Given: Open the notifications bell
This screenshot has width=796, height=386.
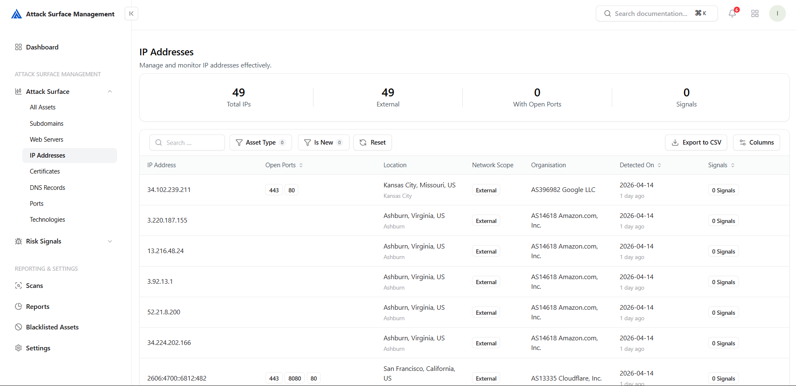Looking at the screenshot, I should [x=732, y=13].
